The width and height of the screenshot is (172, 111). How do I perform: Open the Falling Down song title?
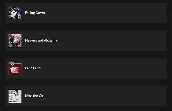pos(35,13)
